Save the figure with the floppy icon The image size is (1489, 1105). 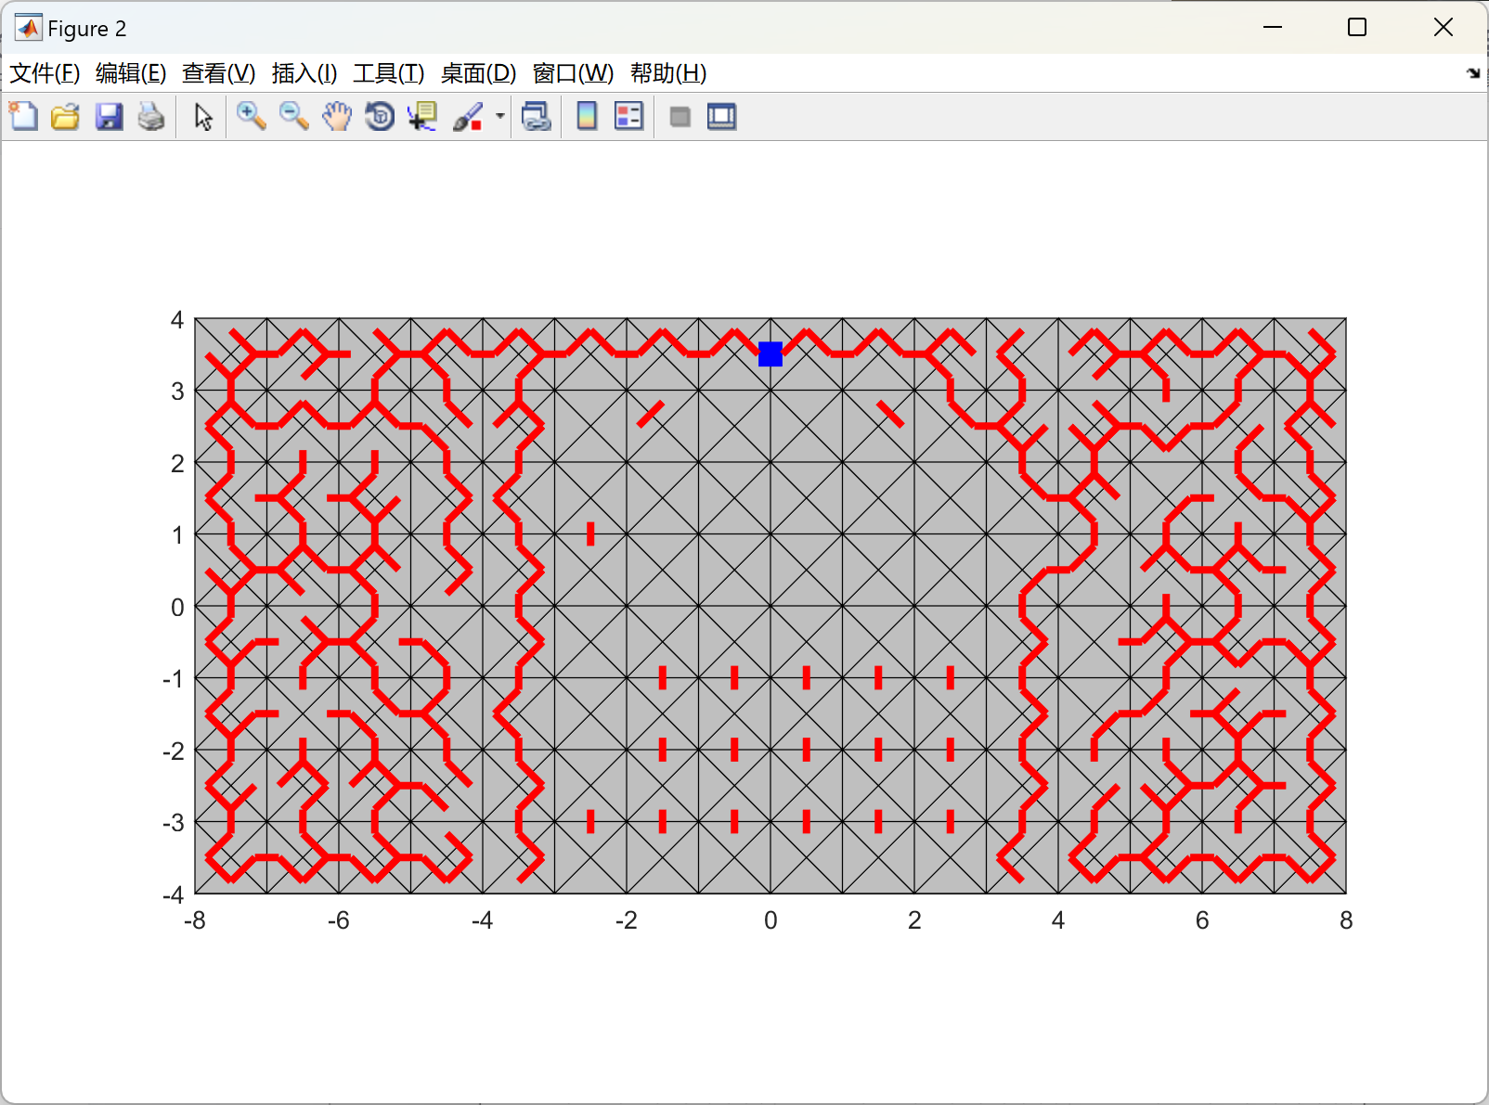[109, 117]
